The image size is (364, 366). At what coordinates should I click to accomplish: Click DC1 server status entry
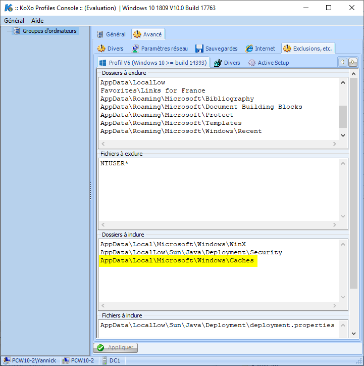(x=112, y=360)
